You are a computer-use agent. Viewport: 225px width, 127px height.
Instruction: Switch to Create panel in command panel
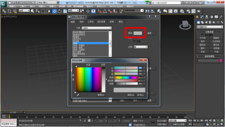197,17
